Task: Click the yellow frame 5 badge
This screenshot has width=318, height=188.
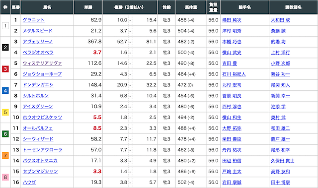Action: click(x=5, y=112)
